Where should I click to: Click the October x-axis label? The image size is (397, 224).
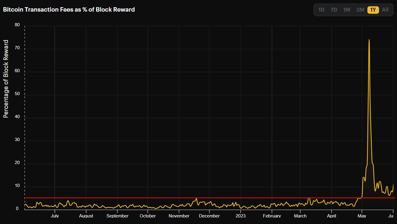coord(148,216)
